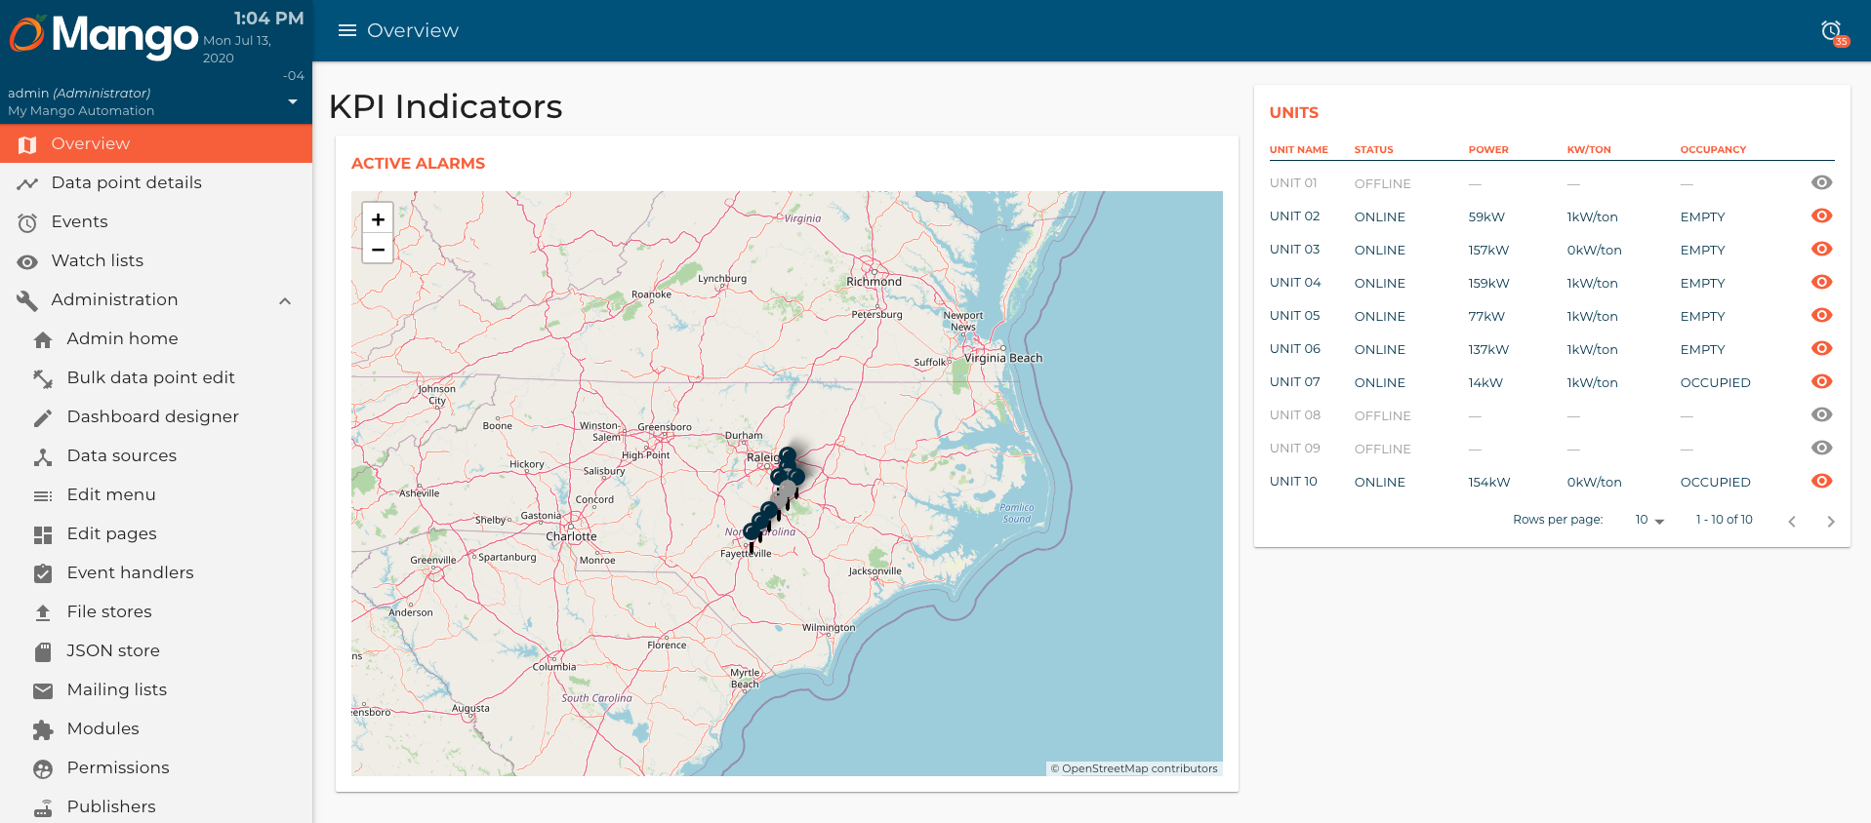The width and height of the screenshot is (1871, 823).
Task: Click the Edit pages dashboard icon
Action: pyautogui.click(x=43, y=534)
